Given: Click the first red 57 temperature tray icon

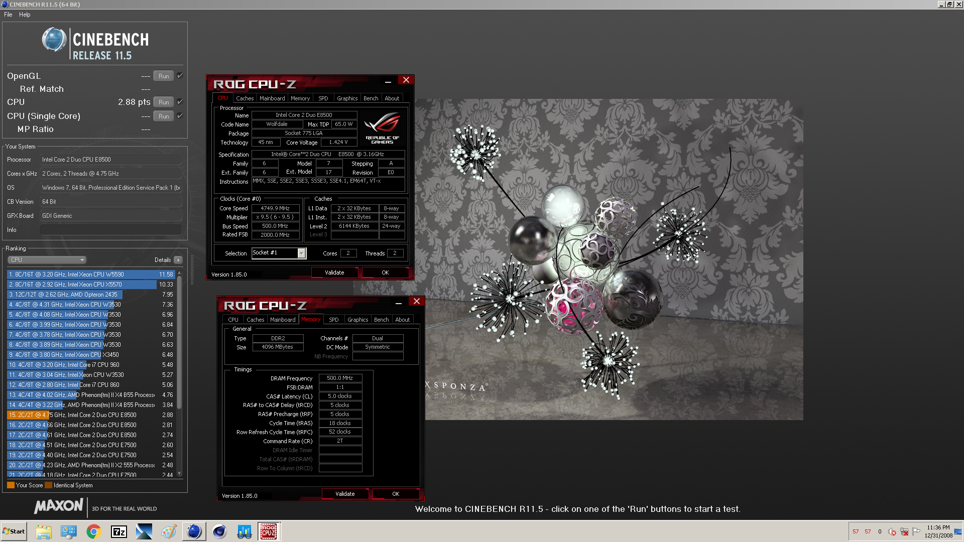Looking at the screenshot, I should (x=856, y=531).
